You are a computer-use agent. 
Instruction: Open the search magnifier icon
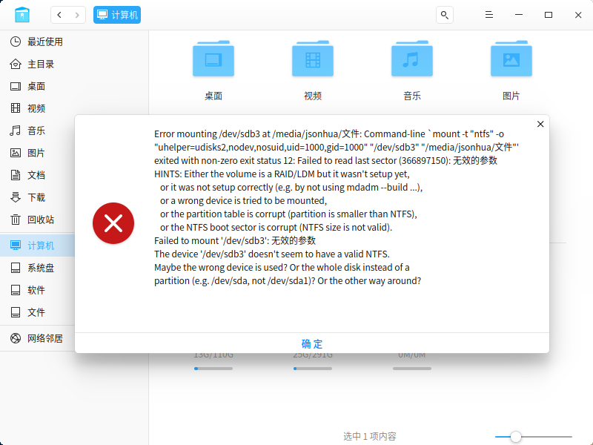pos(445,15)
